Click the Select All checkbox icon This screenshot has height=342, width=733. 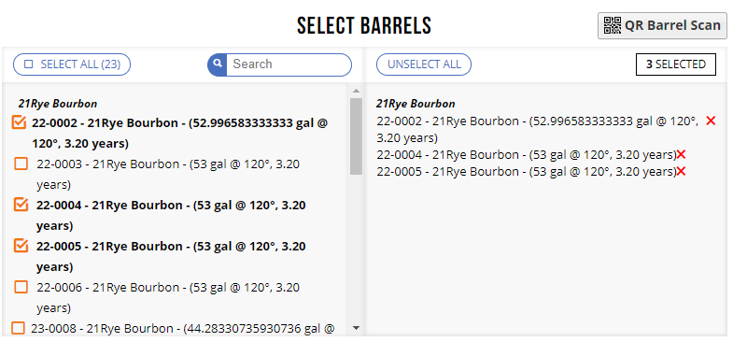[x=29, y=64]
